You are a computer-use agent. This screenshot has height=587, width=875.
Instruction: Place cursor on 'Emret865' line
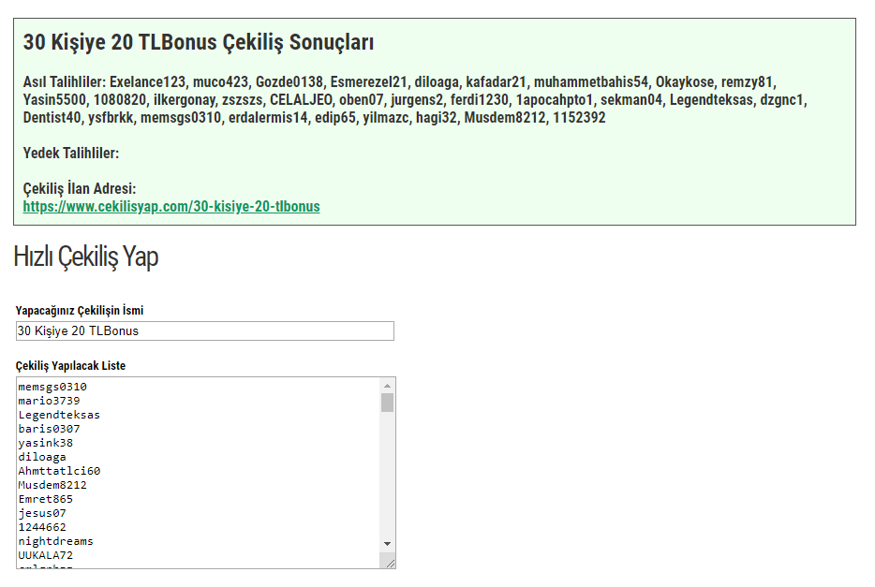click(x=45, y=499)
